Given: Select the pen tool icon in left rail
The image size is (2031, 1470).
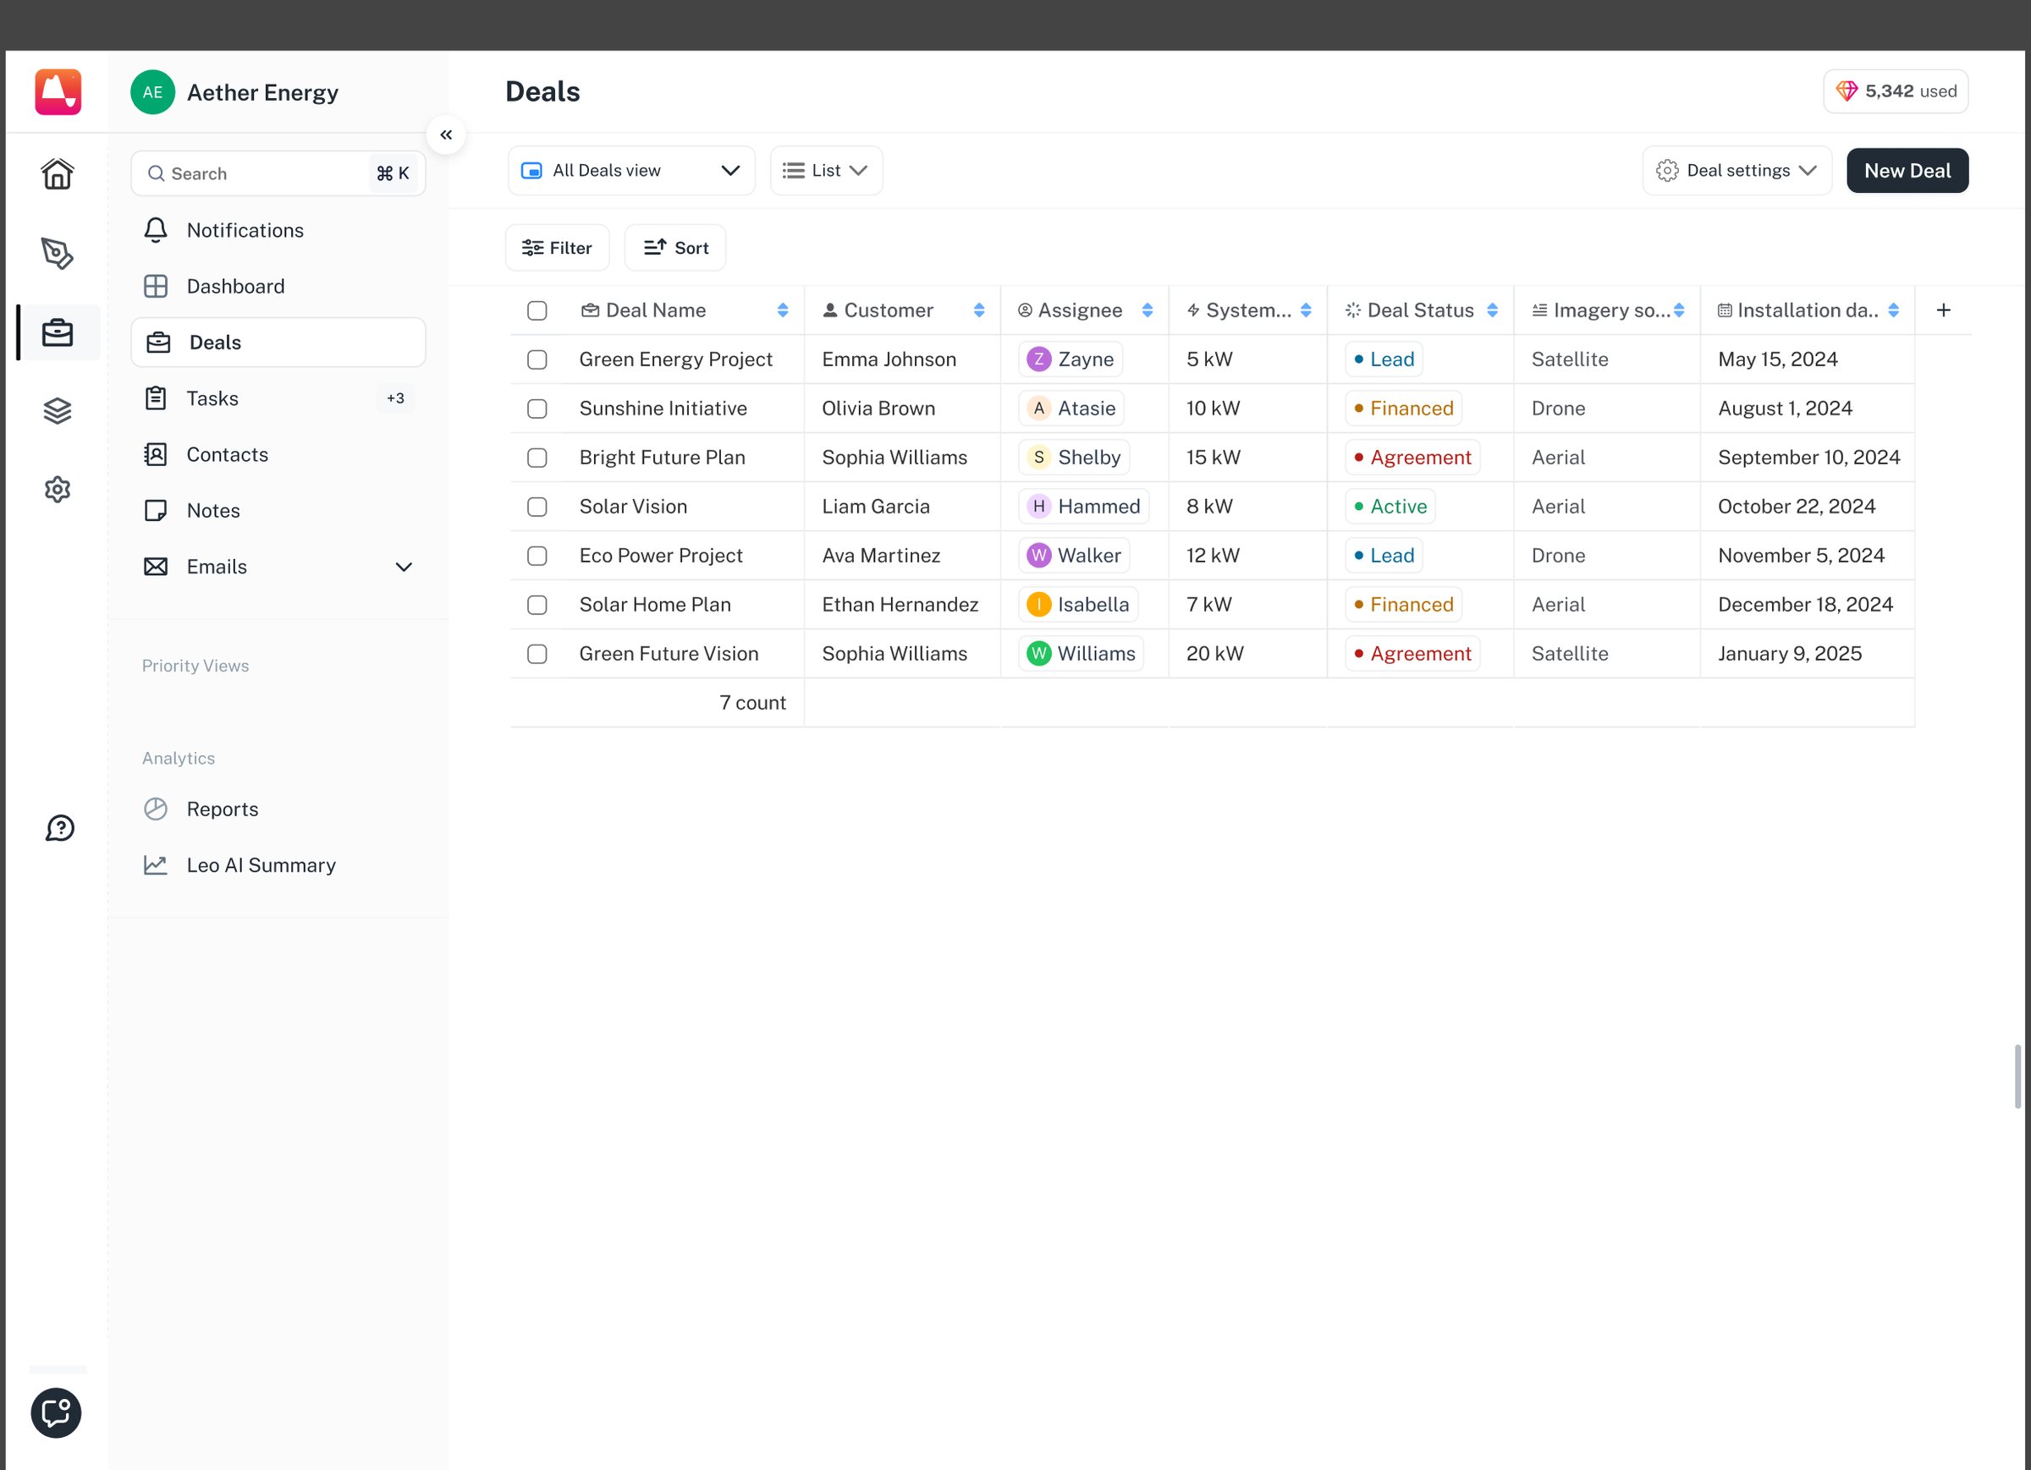Looking at the screenshot, I should [58, 254].
